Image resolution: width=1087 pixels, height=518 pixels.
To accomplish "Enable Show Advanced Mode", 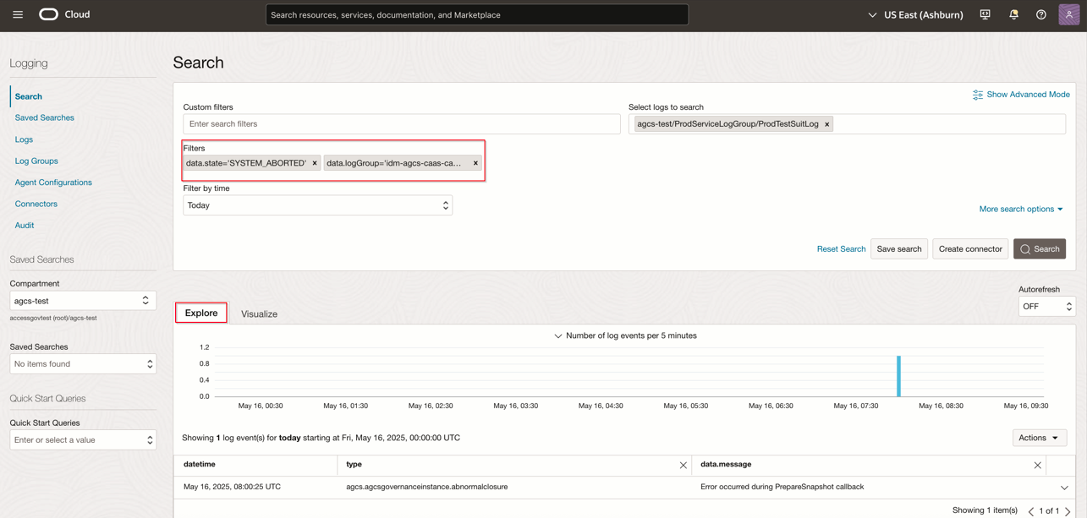I will click(1021, 94).
